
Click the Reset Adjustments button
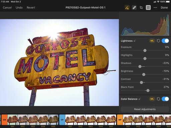(145, 109)
